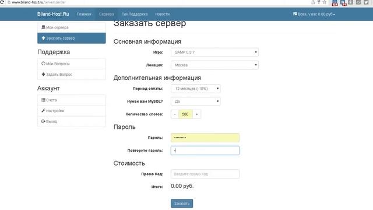
Task: Open Счета in the sidebar
Action: (x=71, y=100)
